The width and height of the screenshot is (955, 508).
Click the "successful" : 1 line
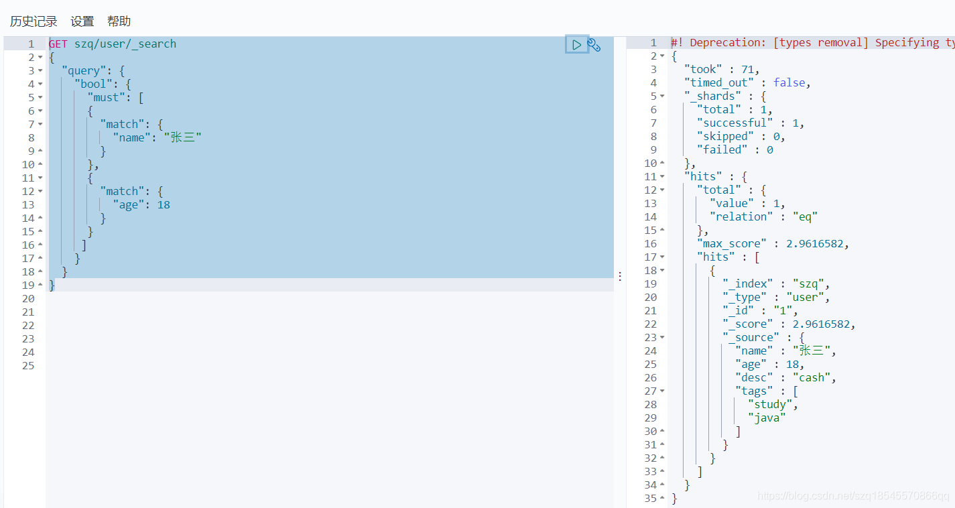point(751,123)
